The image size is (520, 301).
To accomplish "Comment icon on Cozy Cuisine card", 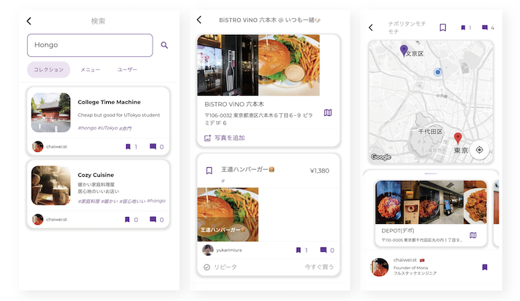I will pos(153,219).
